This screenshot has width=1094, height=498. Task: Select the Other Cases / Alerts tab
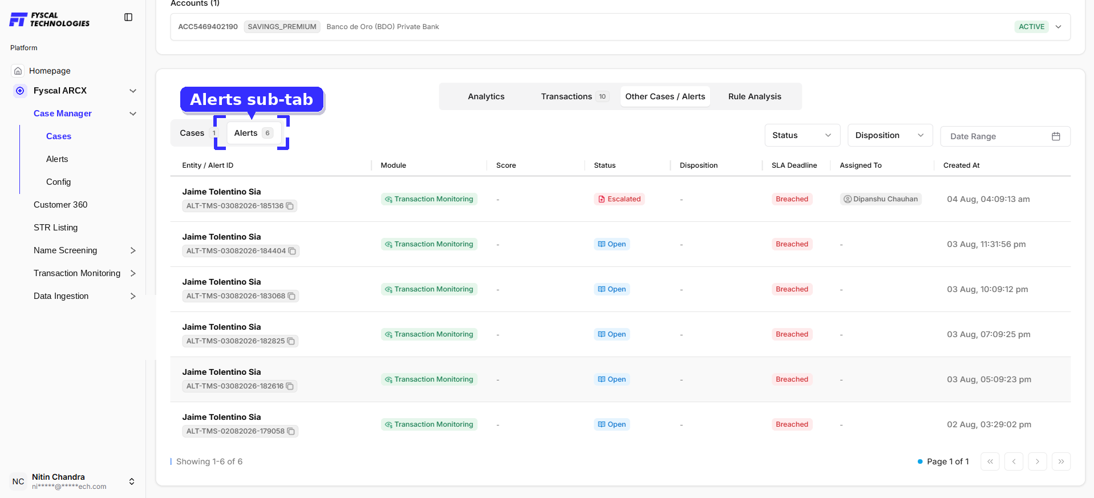point(665,96)
